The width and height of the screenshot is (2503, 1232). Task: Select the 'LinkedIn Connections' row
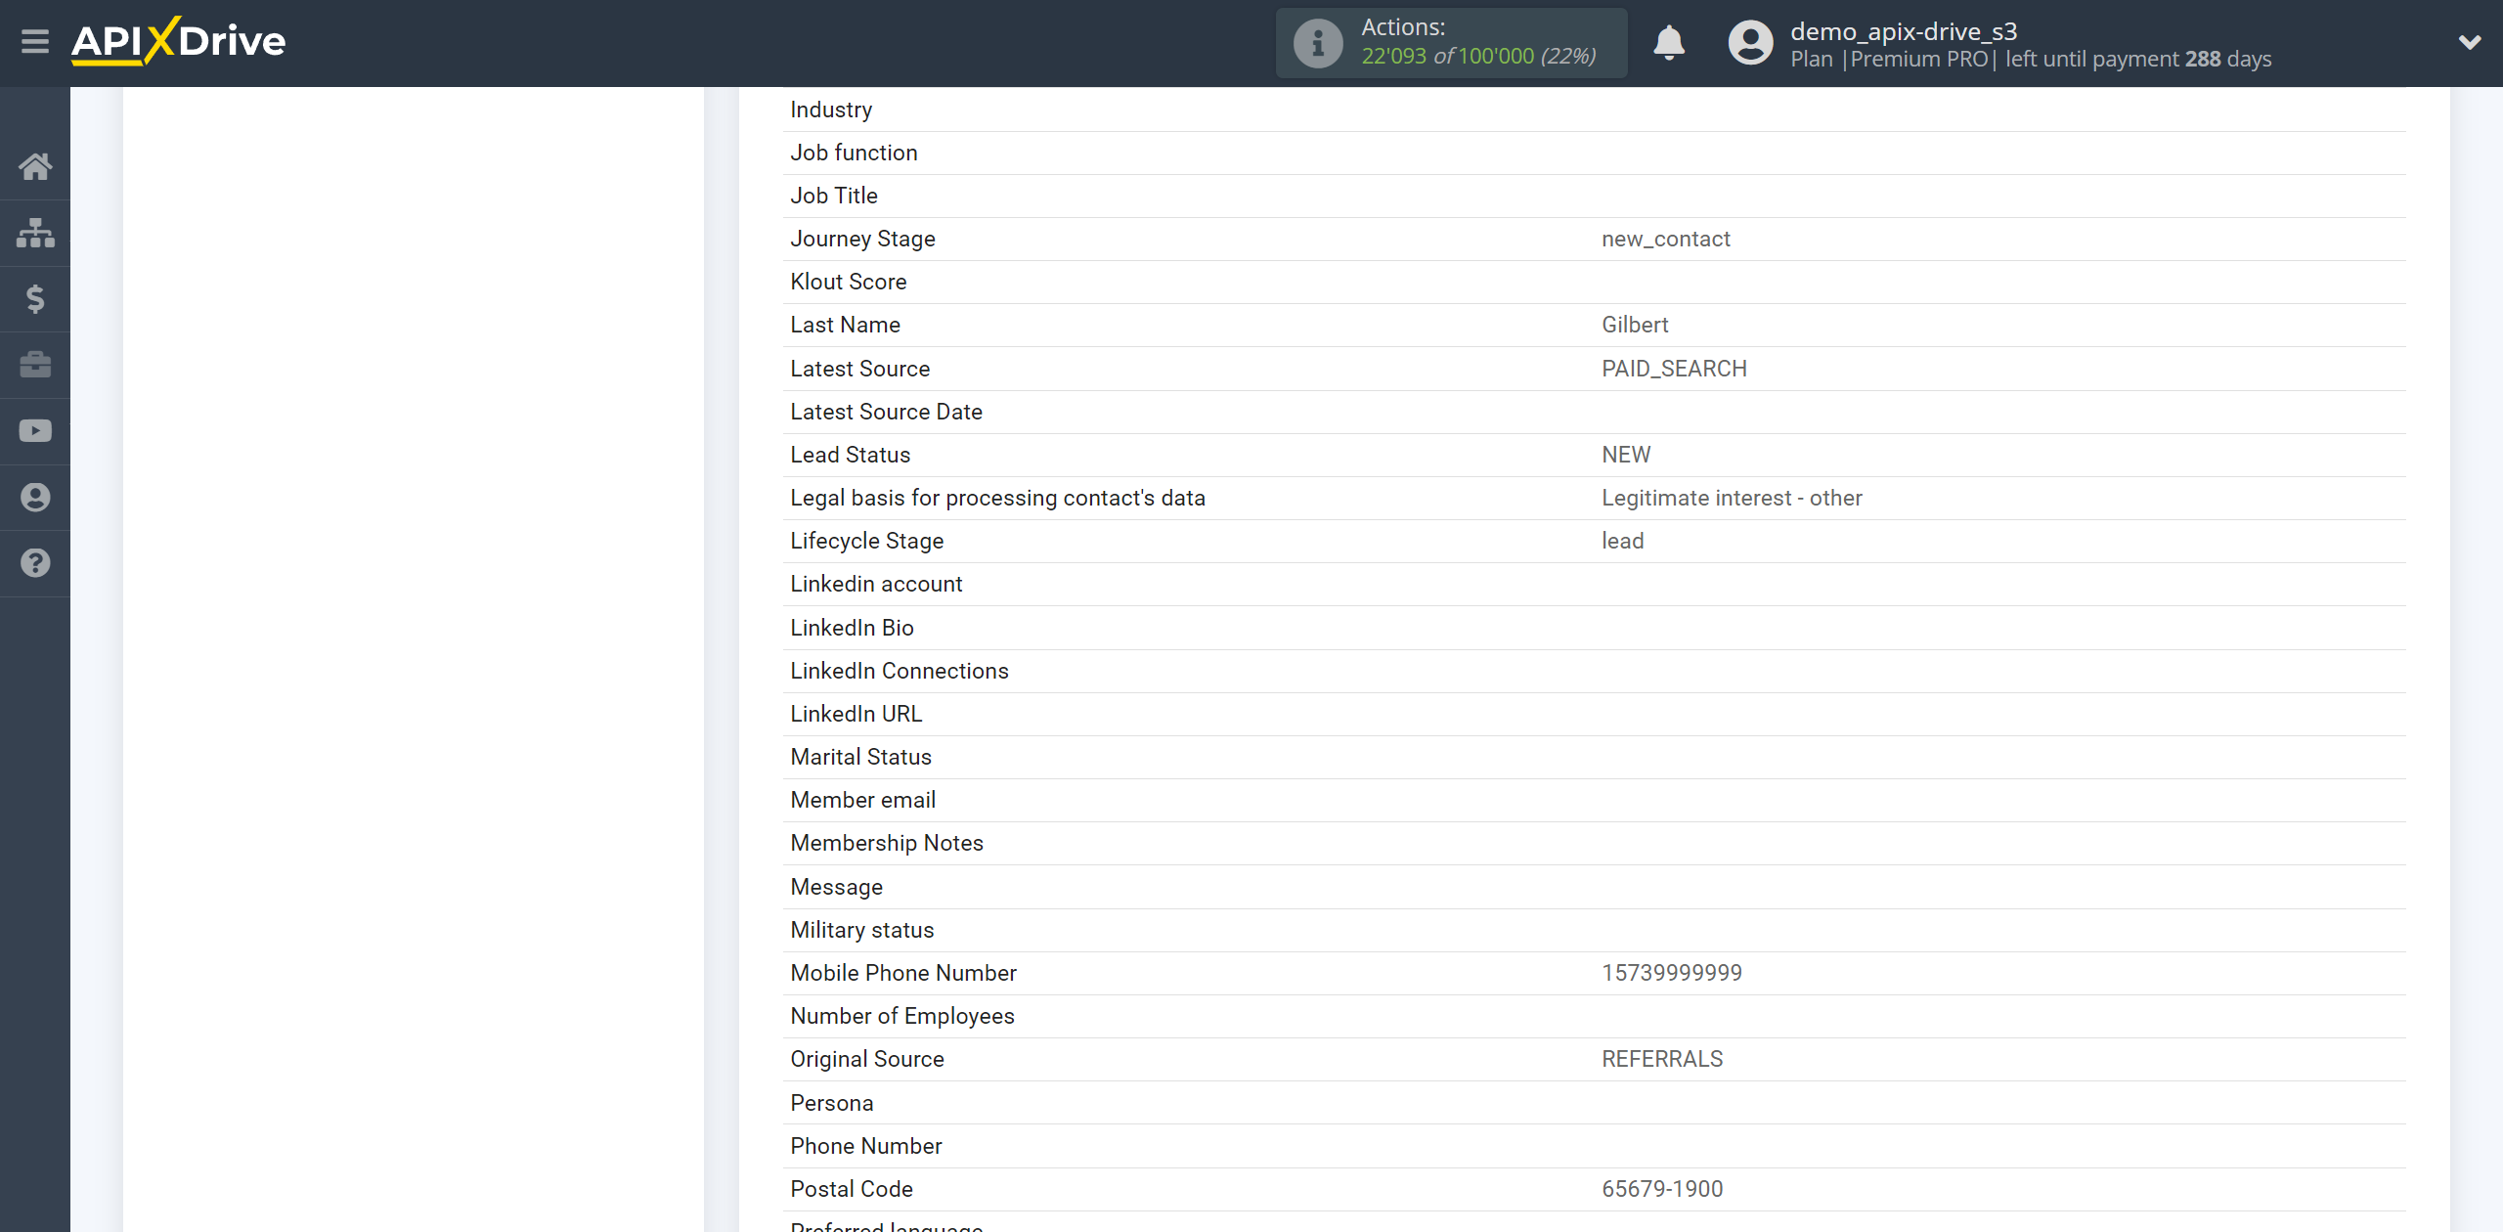click(x=1594, y=671)
